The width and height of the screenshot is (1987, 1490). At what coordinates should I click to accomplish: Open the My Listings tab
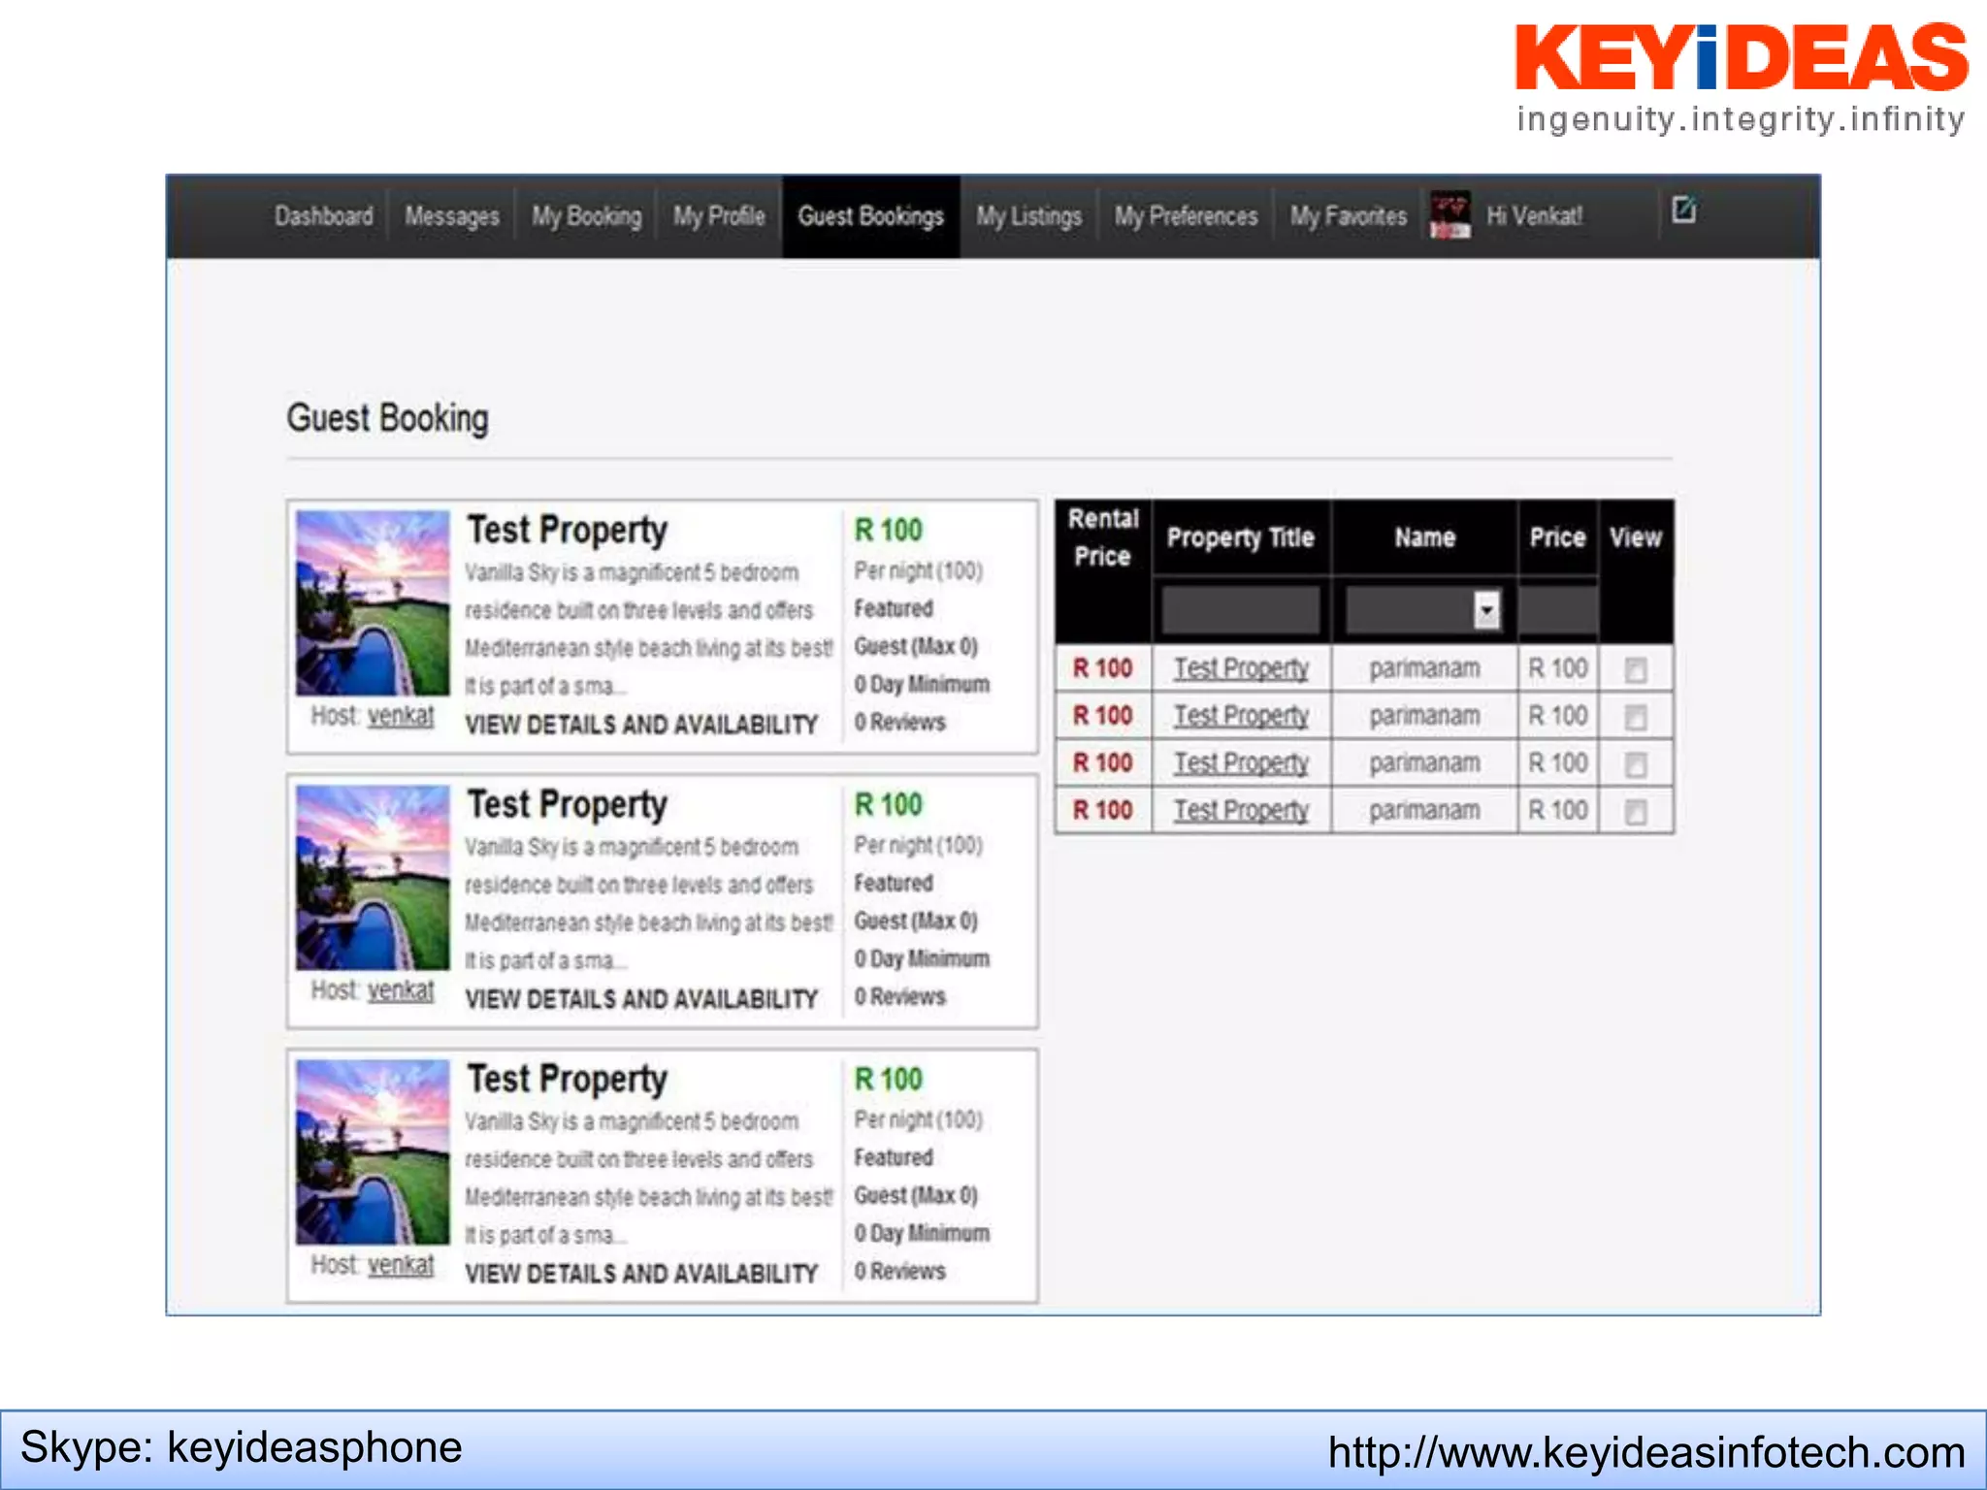[x=1028, y=215]
